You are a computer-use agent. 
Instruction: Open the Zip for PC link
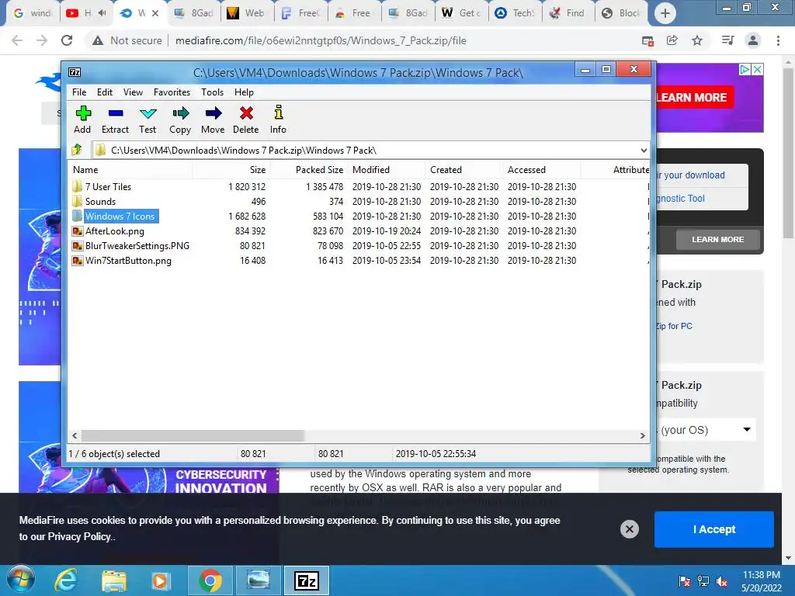click(x=674, y=326)
